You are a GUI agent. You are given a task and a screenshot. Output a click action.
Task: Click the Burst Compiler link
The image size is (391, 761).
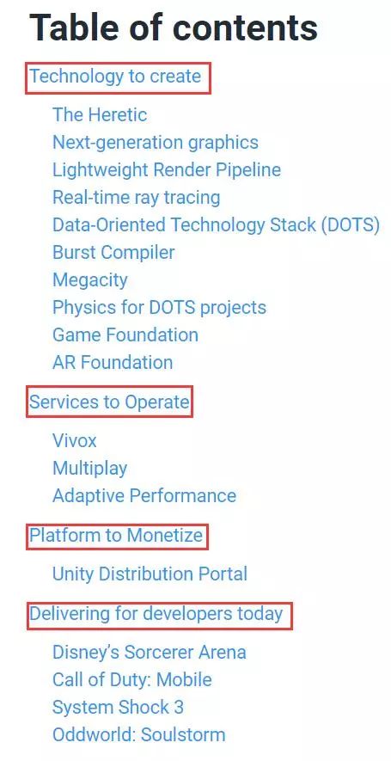[x=113, y=252]
